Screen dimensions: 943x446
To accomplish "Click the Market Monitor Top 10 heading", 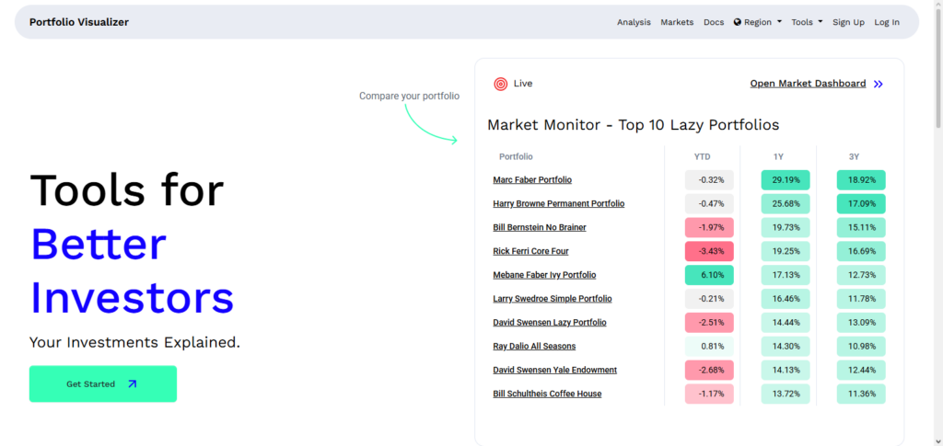I will [x=634, y=125].
